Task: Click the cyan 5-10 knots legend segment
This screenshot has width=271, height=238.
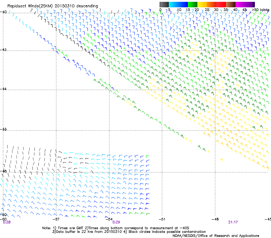Action: 174,4
